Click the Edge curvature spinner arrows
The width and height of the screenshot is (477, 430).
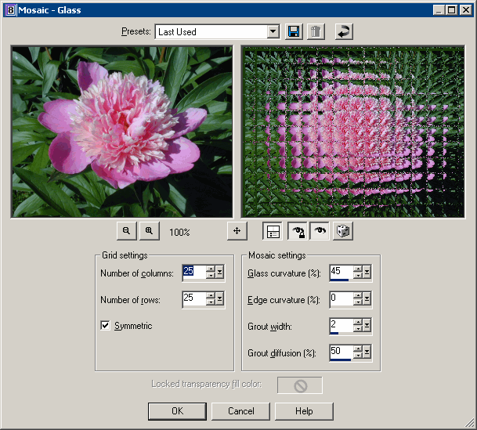coord(358,298)
